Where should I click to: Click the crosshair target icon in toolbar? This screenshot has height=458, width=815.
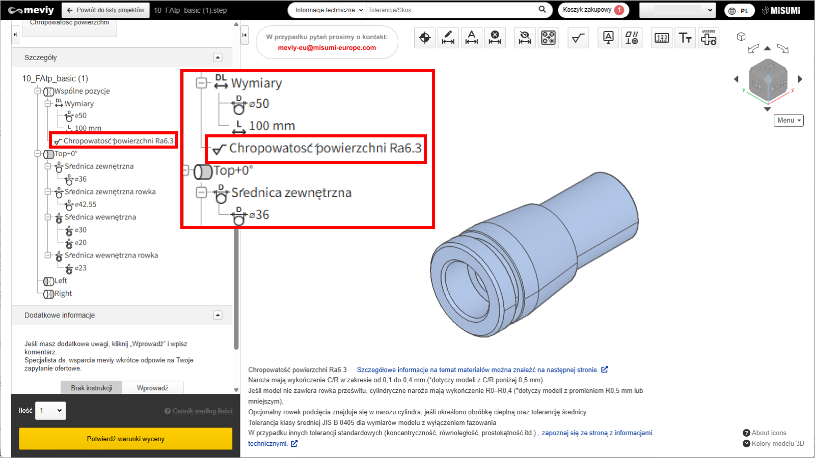point(425,38)
